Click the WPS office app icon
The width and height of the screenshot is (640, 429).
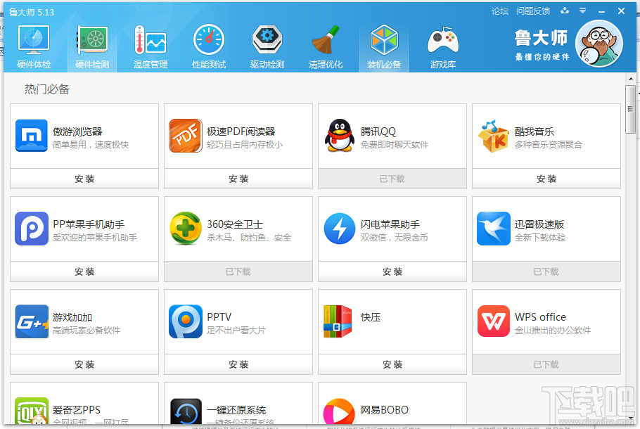(494, 321)
